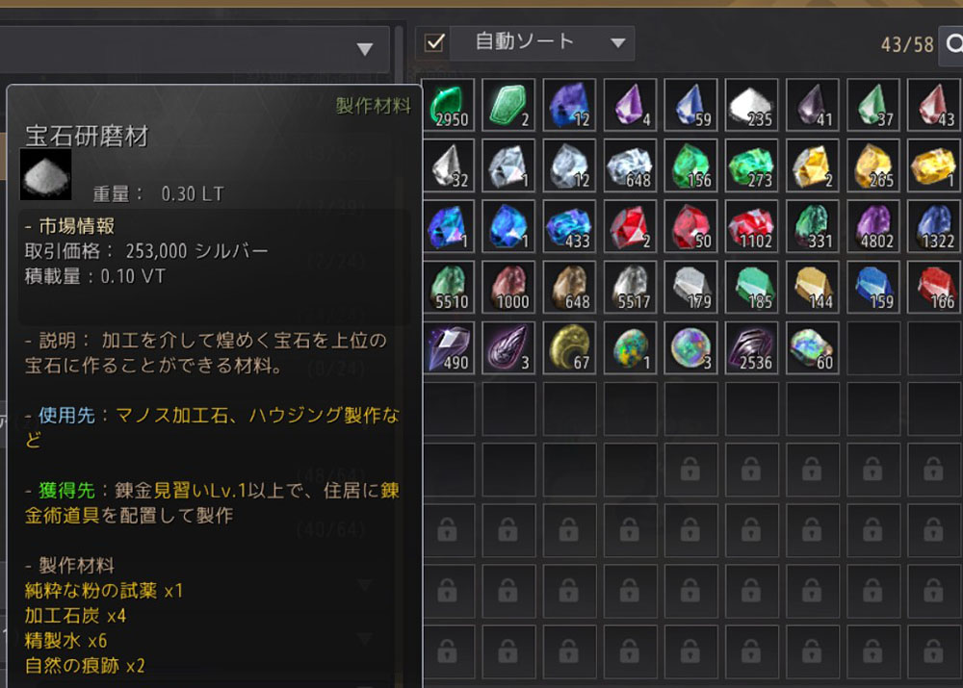Expand the left panel dropdown arrow

(x=365, y=49)
